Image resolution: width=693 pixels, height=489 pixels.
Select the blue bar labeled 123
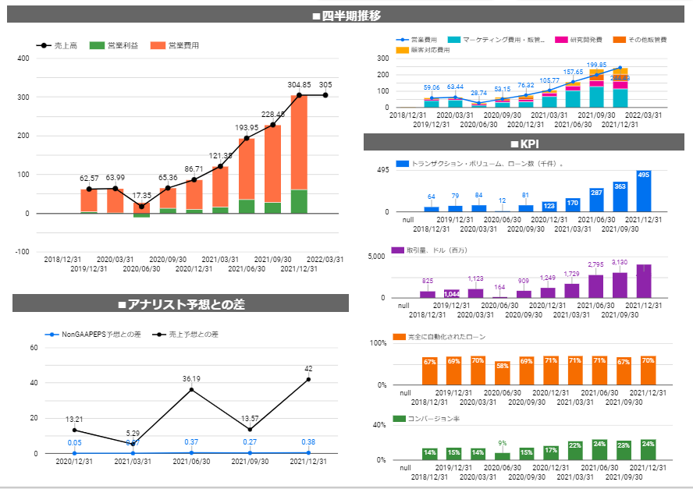[x=549, y=207]
